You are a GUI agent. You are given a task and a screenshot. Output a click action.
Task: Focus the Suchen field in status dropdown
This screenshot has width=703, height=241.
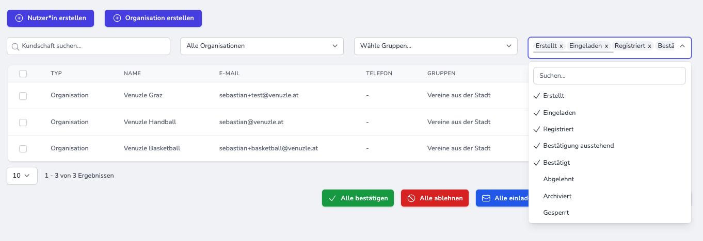(609, 76)
